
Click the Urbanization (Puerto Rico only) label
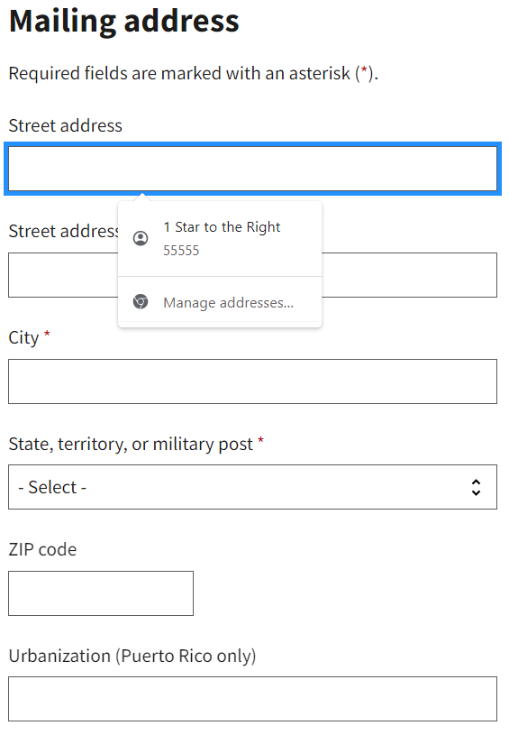[x=132, y=656]
